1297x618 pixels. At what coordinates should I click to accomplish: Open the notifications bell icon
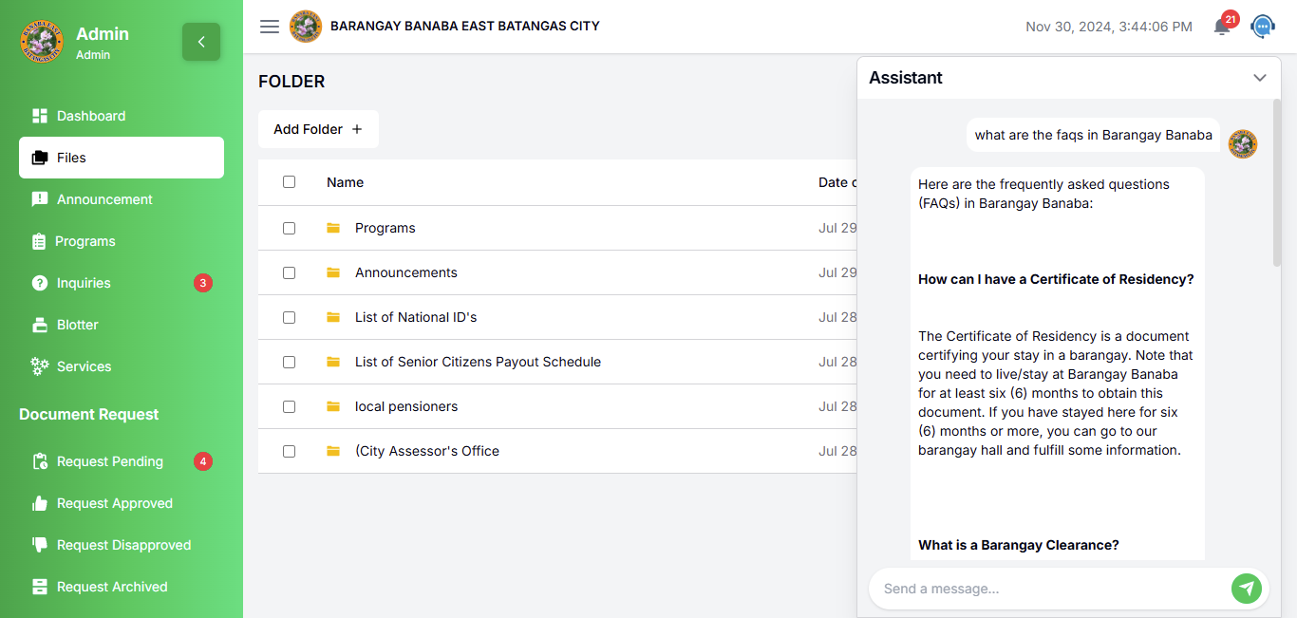click(1222, 27)
